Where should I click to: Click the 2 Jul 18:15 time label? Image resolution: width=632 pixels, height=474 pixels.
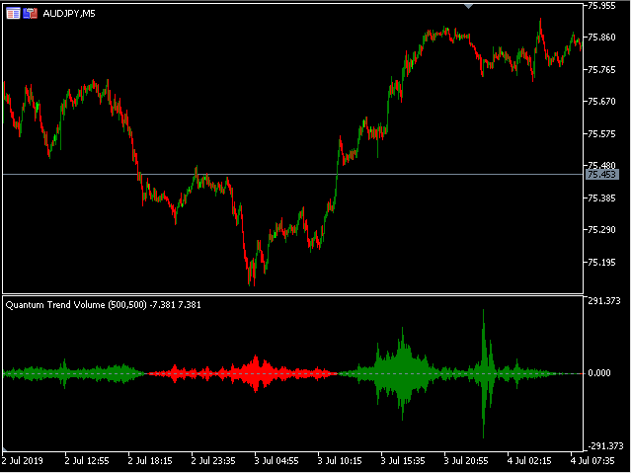point(150,461)
